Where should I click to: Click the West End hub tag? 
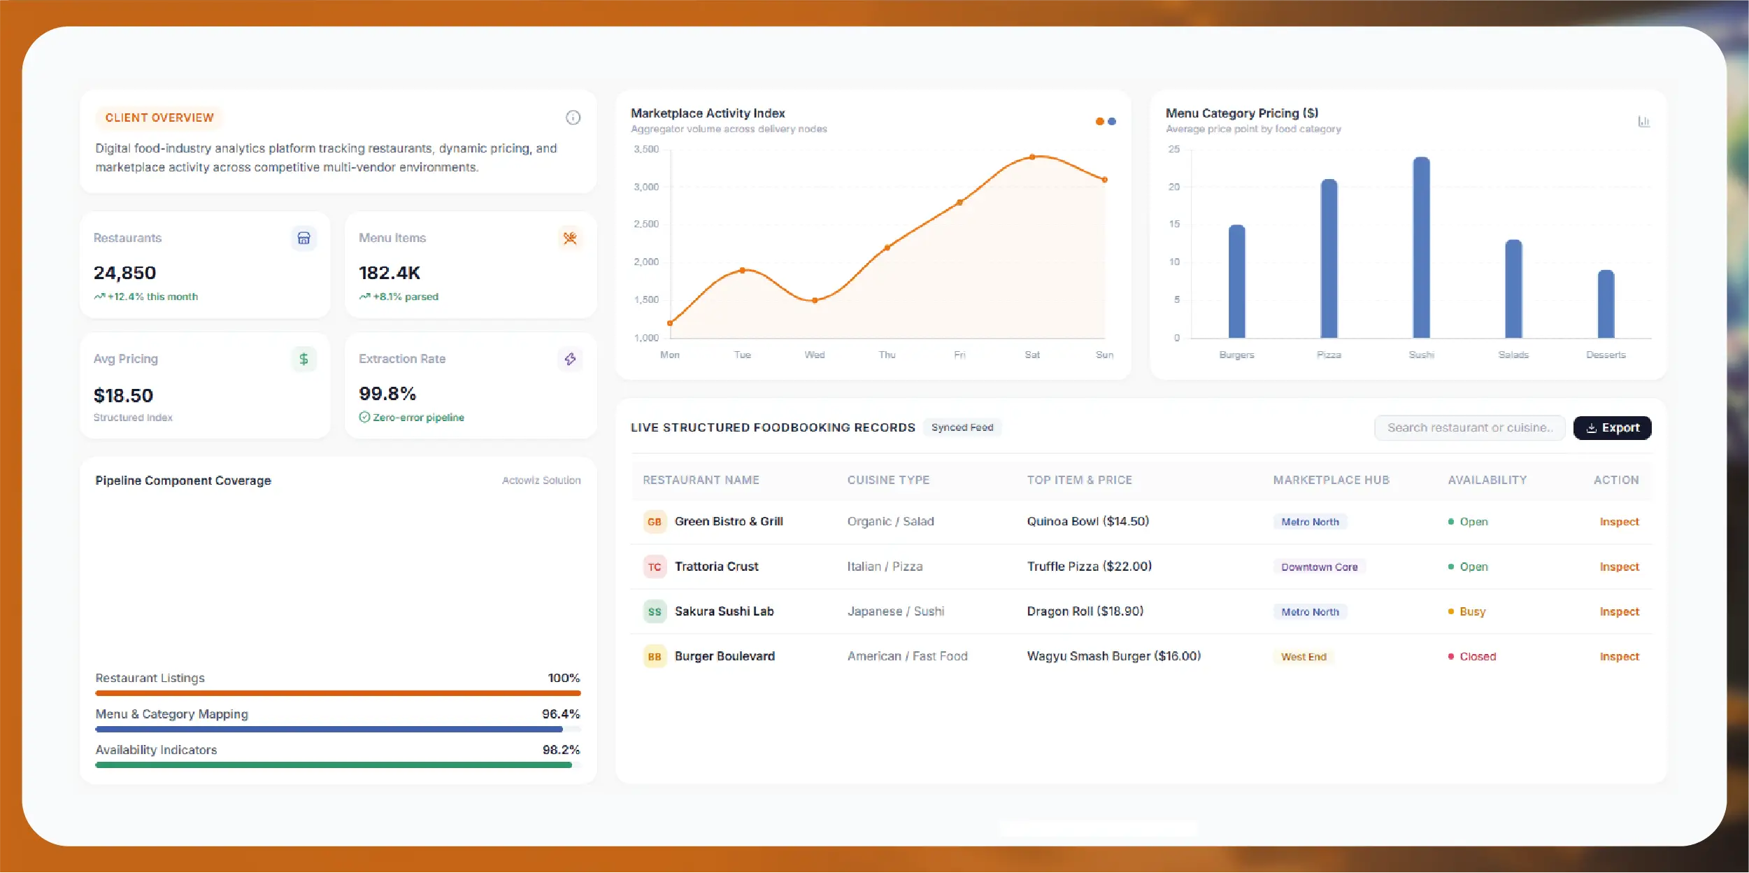(x=1304, y=656)
